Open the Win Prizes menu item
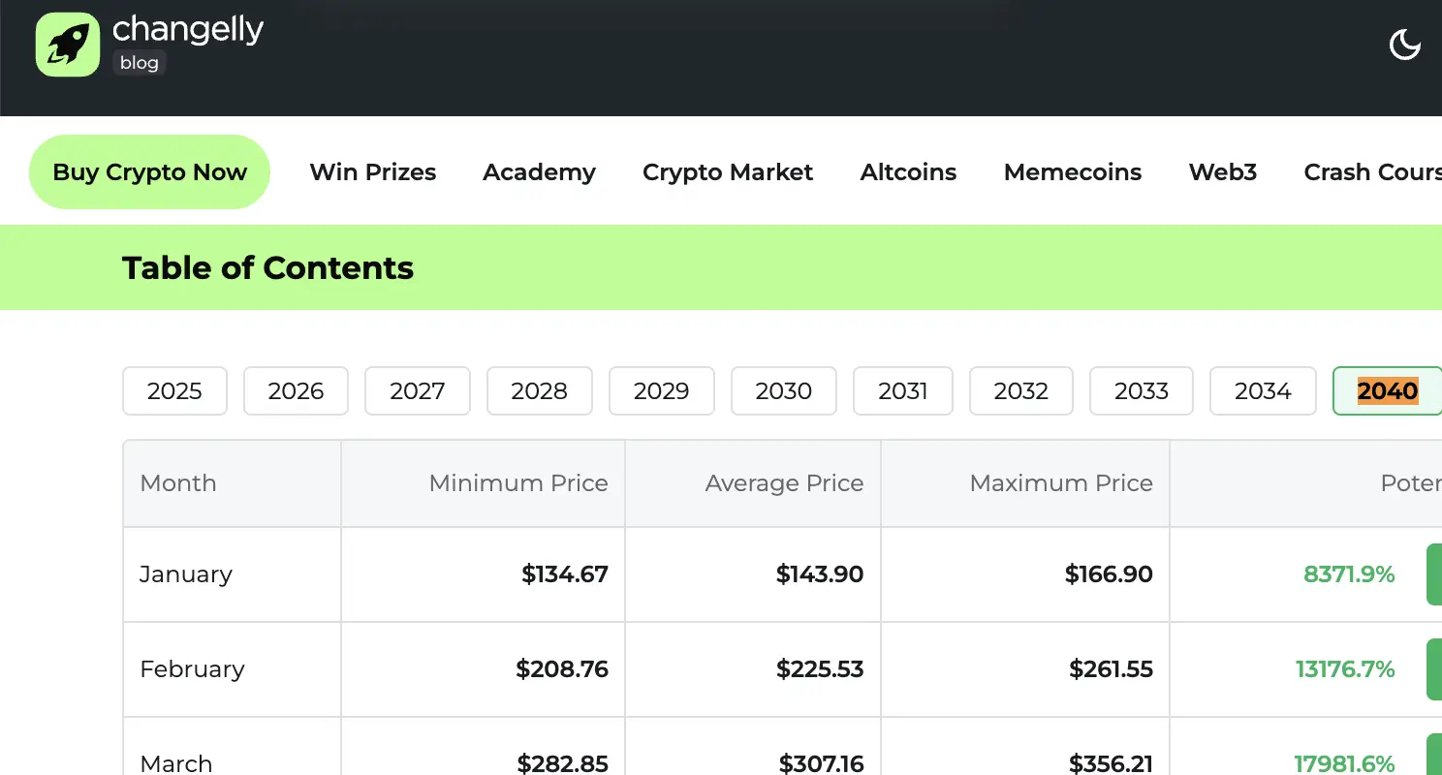1442x775 pixels. [x=373, y=172]
